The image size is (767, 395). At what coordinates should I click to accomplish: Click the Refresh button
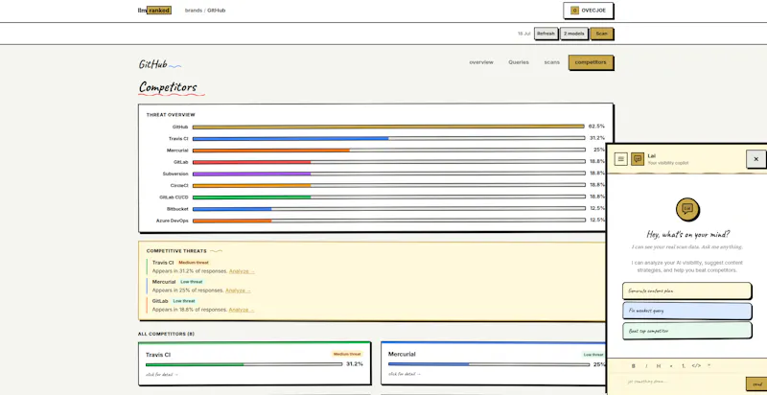546,34
